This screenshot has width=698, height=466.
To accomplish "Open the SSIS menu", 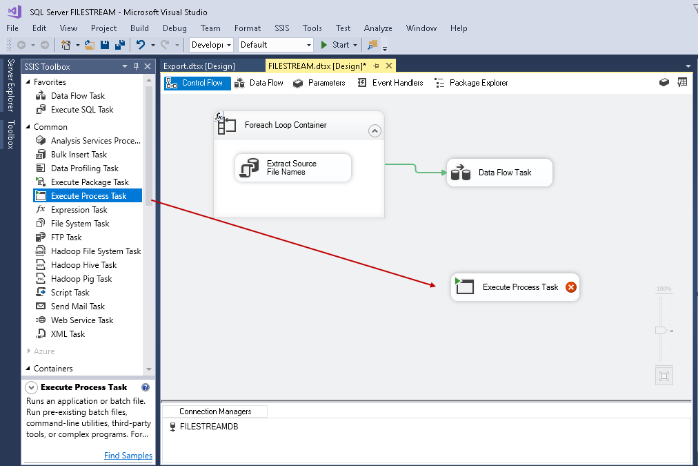I will coord(282,28).
